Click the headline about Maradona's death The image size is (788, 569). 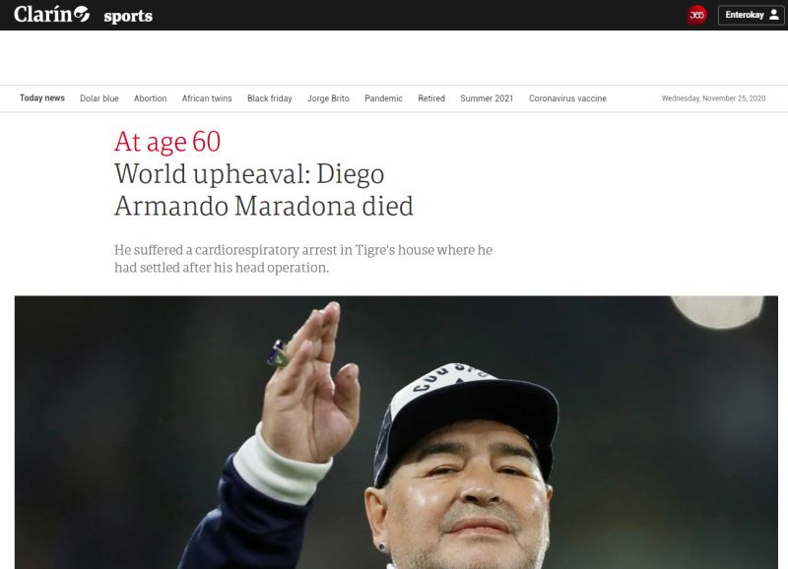264,190
